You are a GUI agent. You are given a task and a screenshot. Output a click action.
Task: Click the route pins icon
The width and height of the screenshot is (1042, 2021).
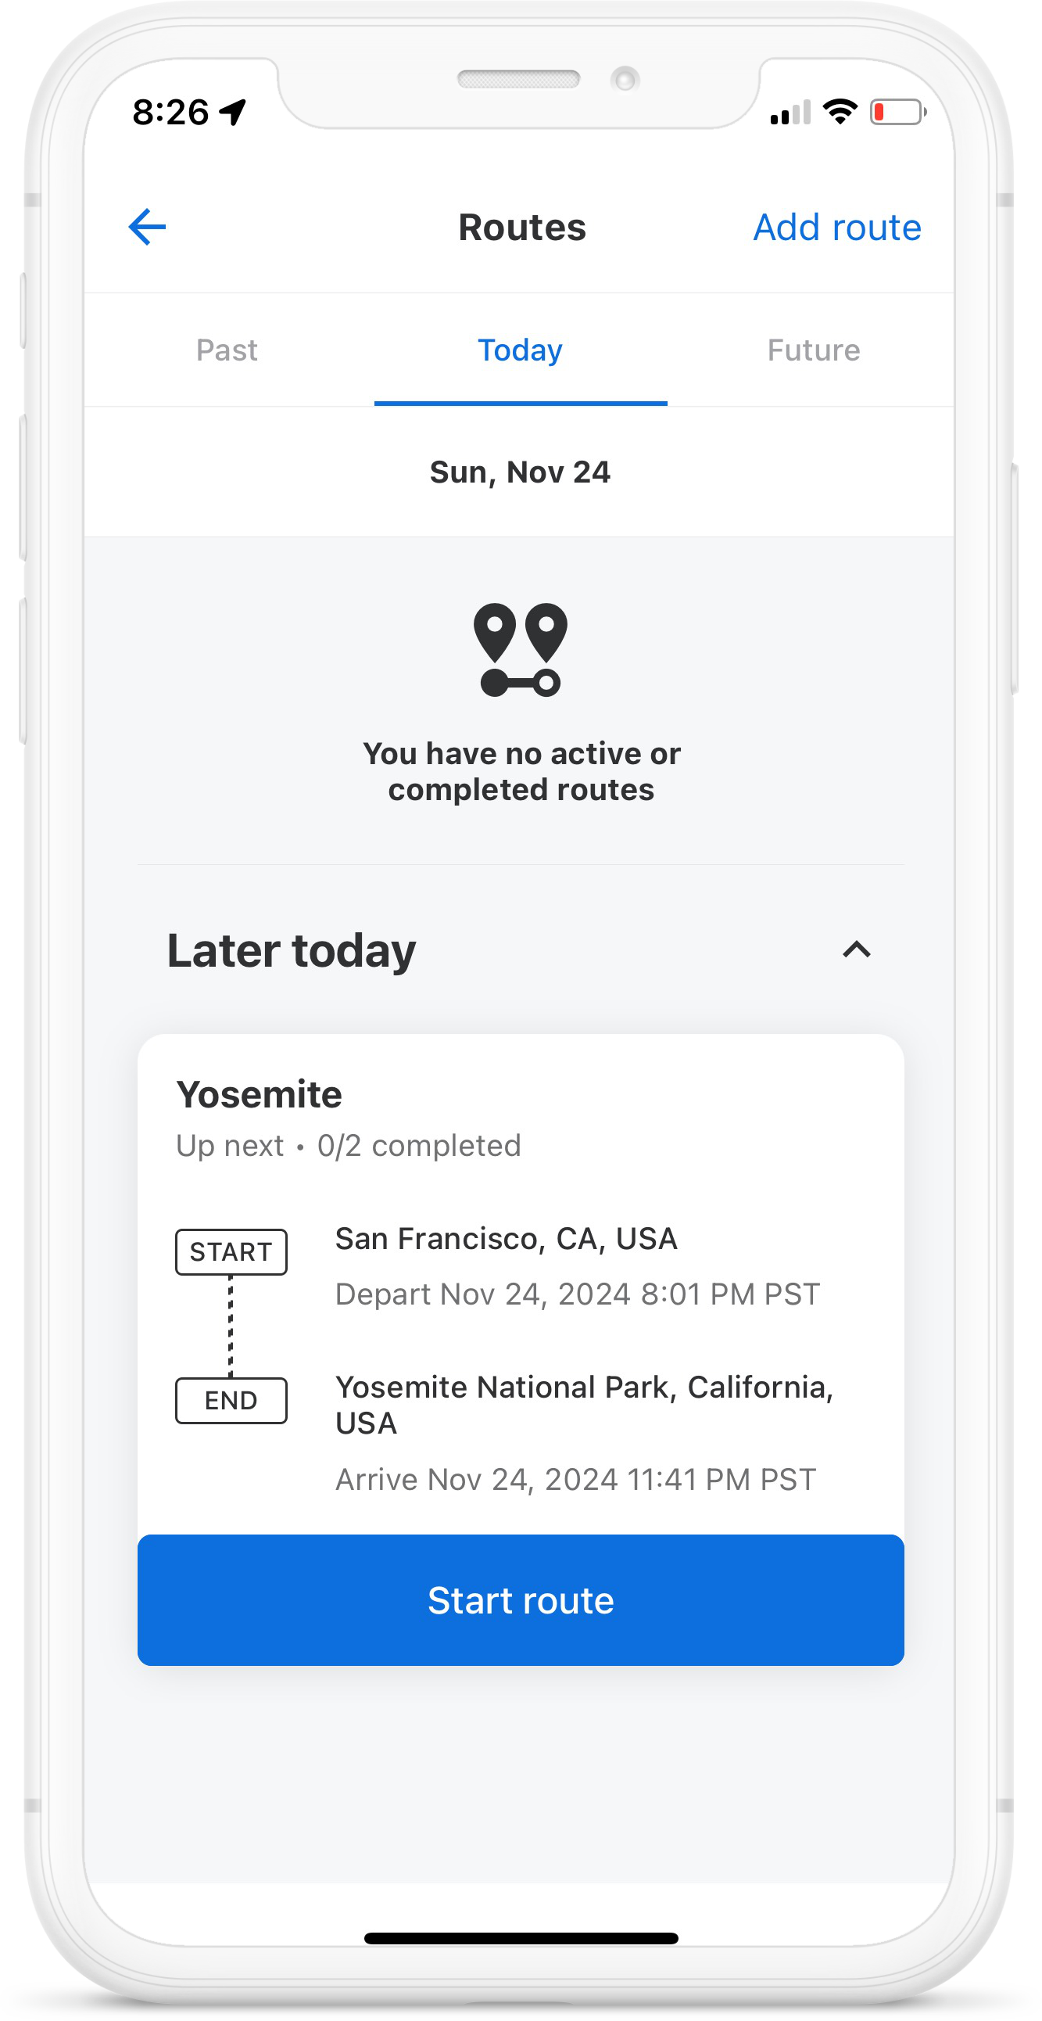[520, 650]
